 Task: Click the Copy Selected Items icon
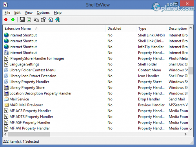coord(36,20)
